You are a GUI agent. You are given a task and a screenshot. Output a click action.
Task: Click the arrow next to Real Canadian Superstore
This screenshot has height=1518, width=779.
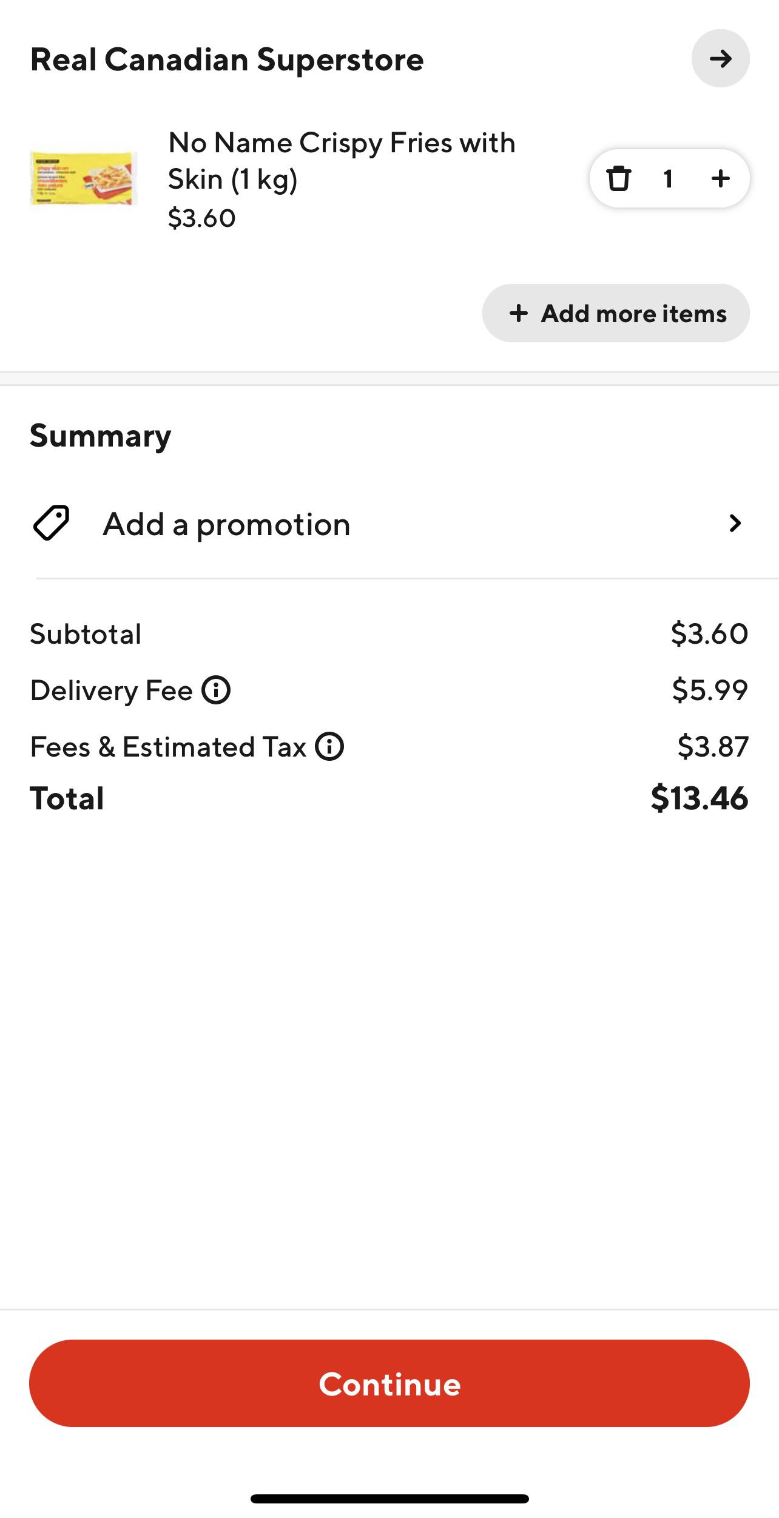coord(721,59)
